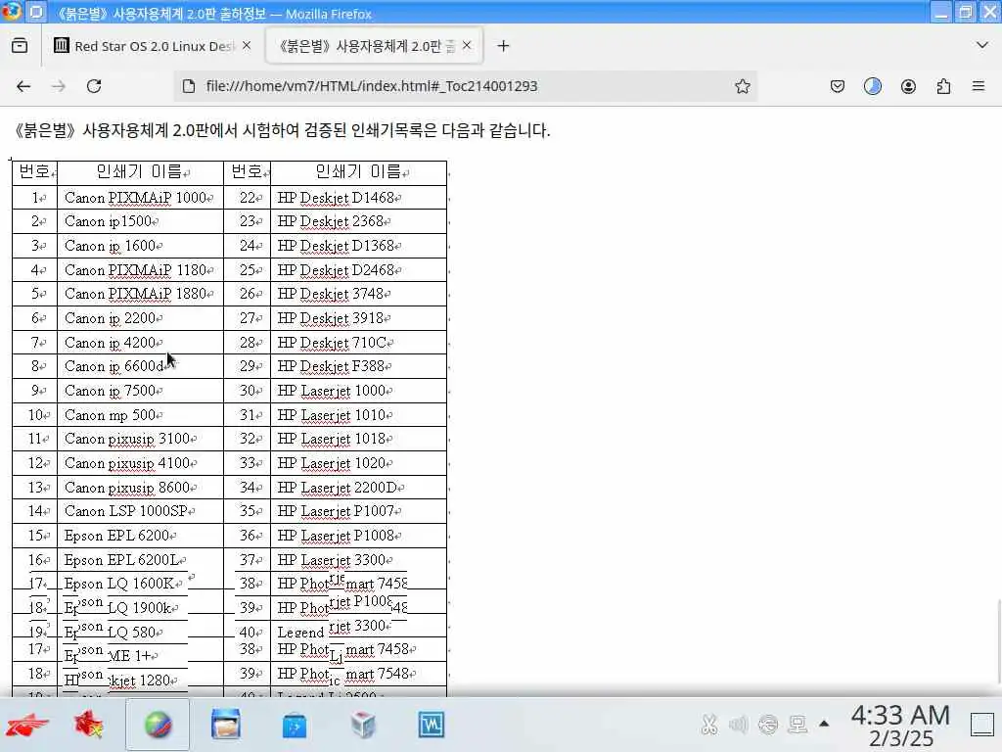Click the Canon PIXMAiP 1180 cell

click(141, 270)
